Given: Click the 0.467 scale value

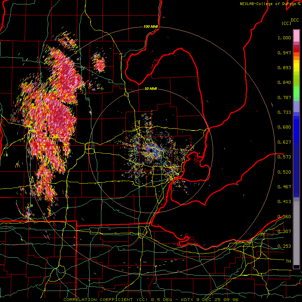Looking at the screenshot, I should click(x=284, y=187).
